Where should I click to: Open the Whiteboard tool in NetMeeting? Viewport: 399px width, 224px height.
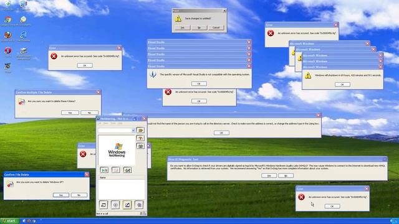click(x=127, y=205)
